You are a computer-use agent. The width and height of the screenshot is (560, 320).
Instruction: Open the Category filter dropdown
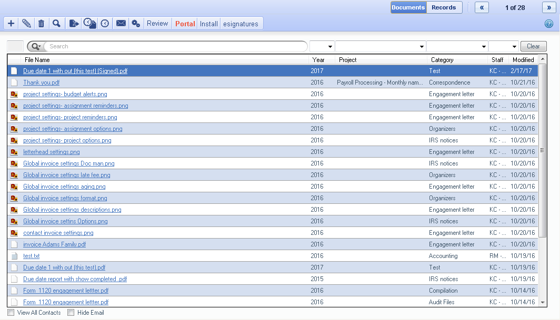click(457, 46)
